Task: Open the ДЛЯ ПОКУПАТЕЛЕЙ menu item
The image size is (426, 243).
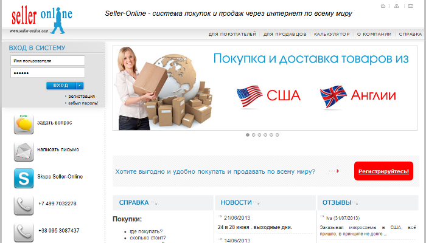Action: pyautogui.click(x=232, y=34)
